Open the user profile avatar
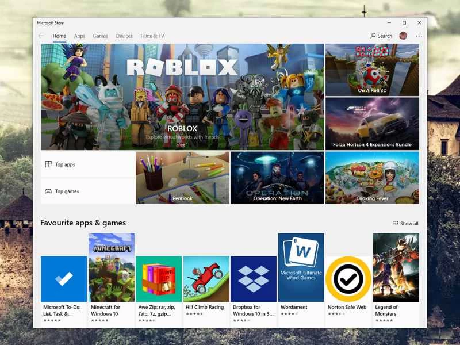460x345 pixels. click(x=403, y=36)
